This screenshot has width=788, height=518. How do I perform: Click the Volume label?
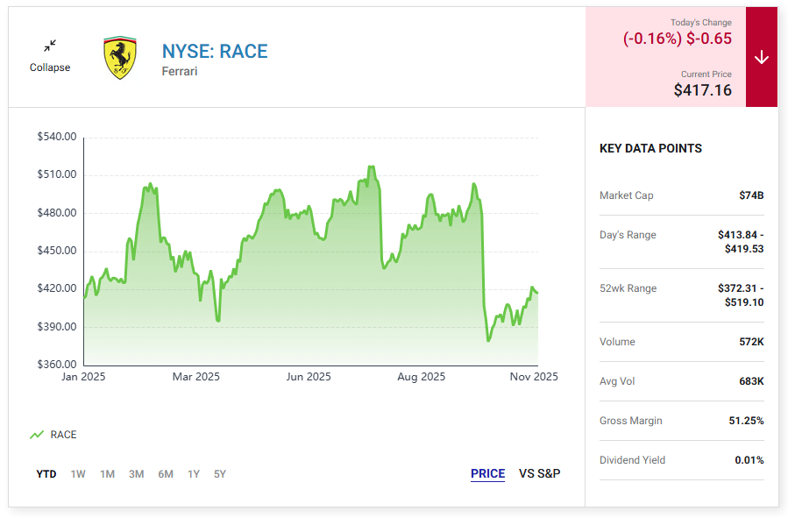617,342
